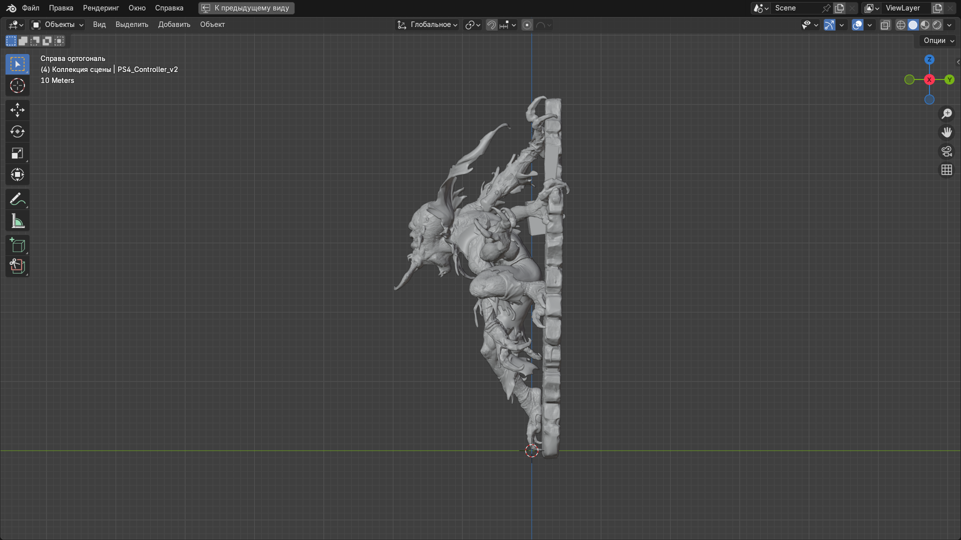
Task: Toggle camera view icon
Action: click(x=946, y=151)
